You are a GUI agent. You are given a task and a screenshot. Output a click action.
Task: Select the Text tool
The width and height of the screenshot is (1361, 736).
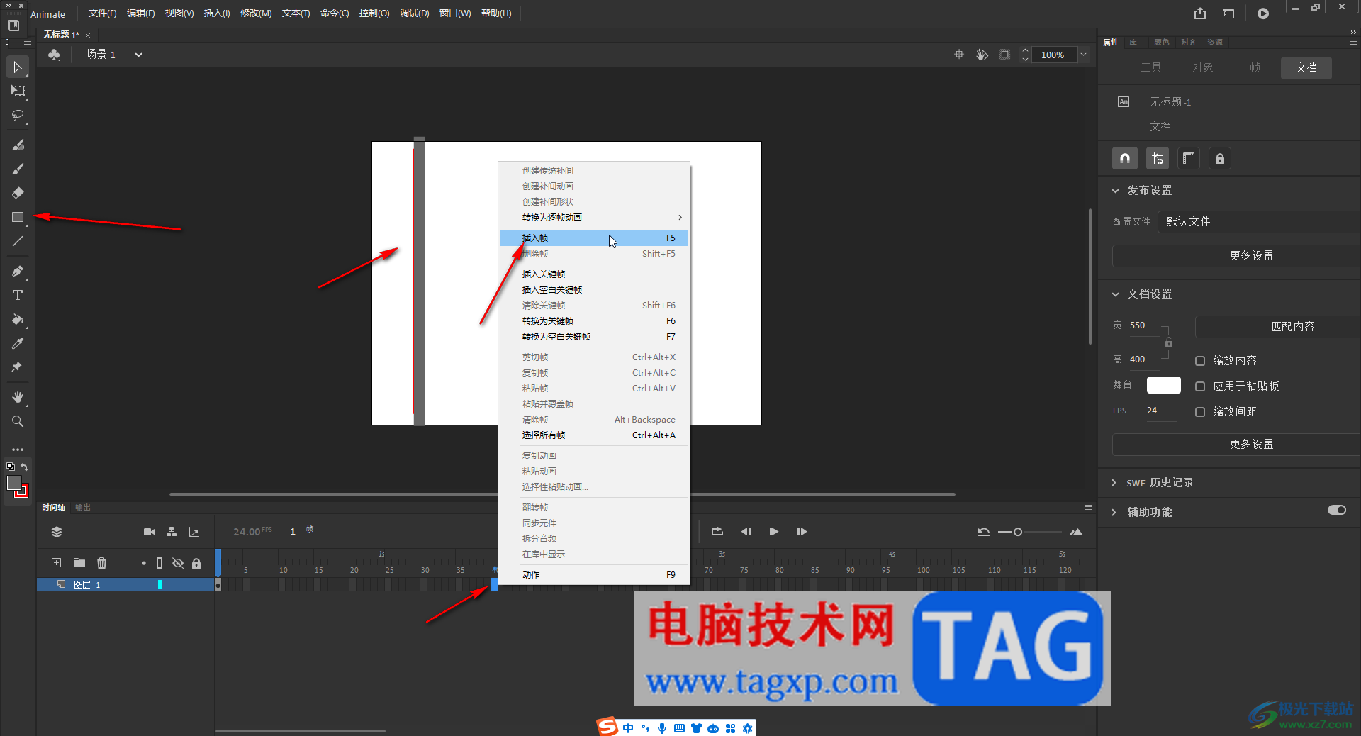18,295
